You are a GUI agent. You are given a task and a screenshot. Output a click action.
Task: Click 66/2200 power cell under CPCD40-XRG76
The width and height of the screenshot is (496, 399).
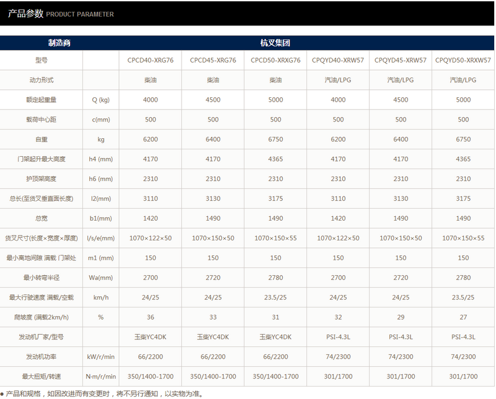point(151,357)
